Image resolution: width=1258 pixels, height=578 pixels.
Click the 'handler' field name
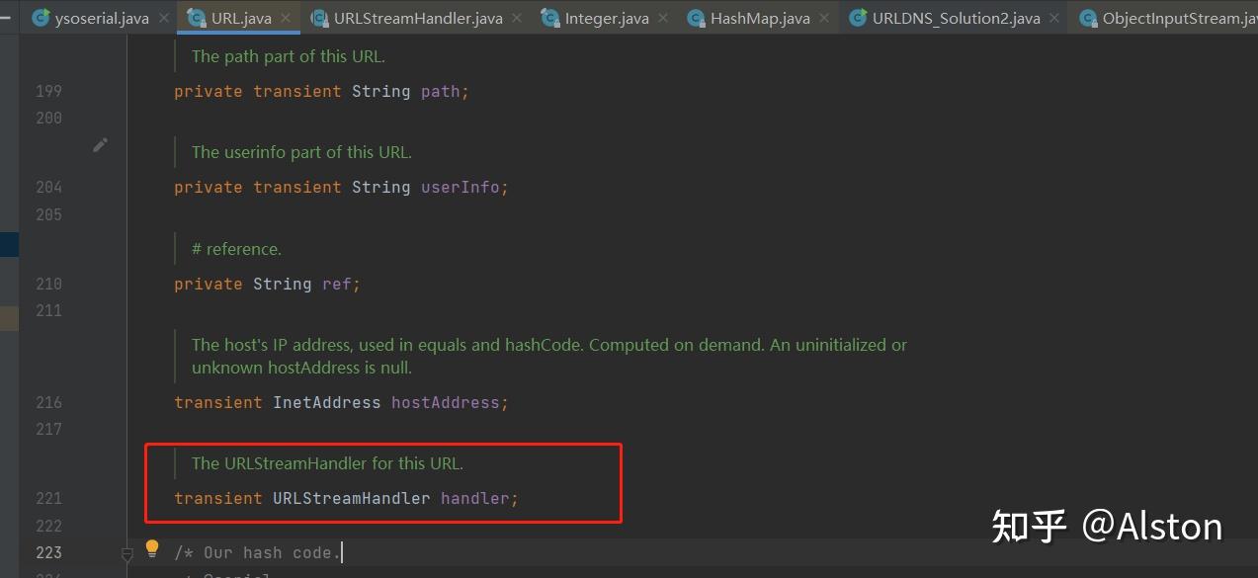click(x=475, y=498)
